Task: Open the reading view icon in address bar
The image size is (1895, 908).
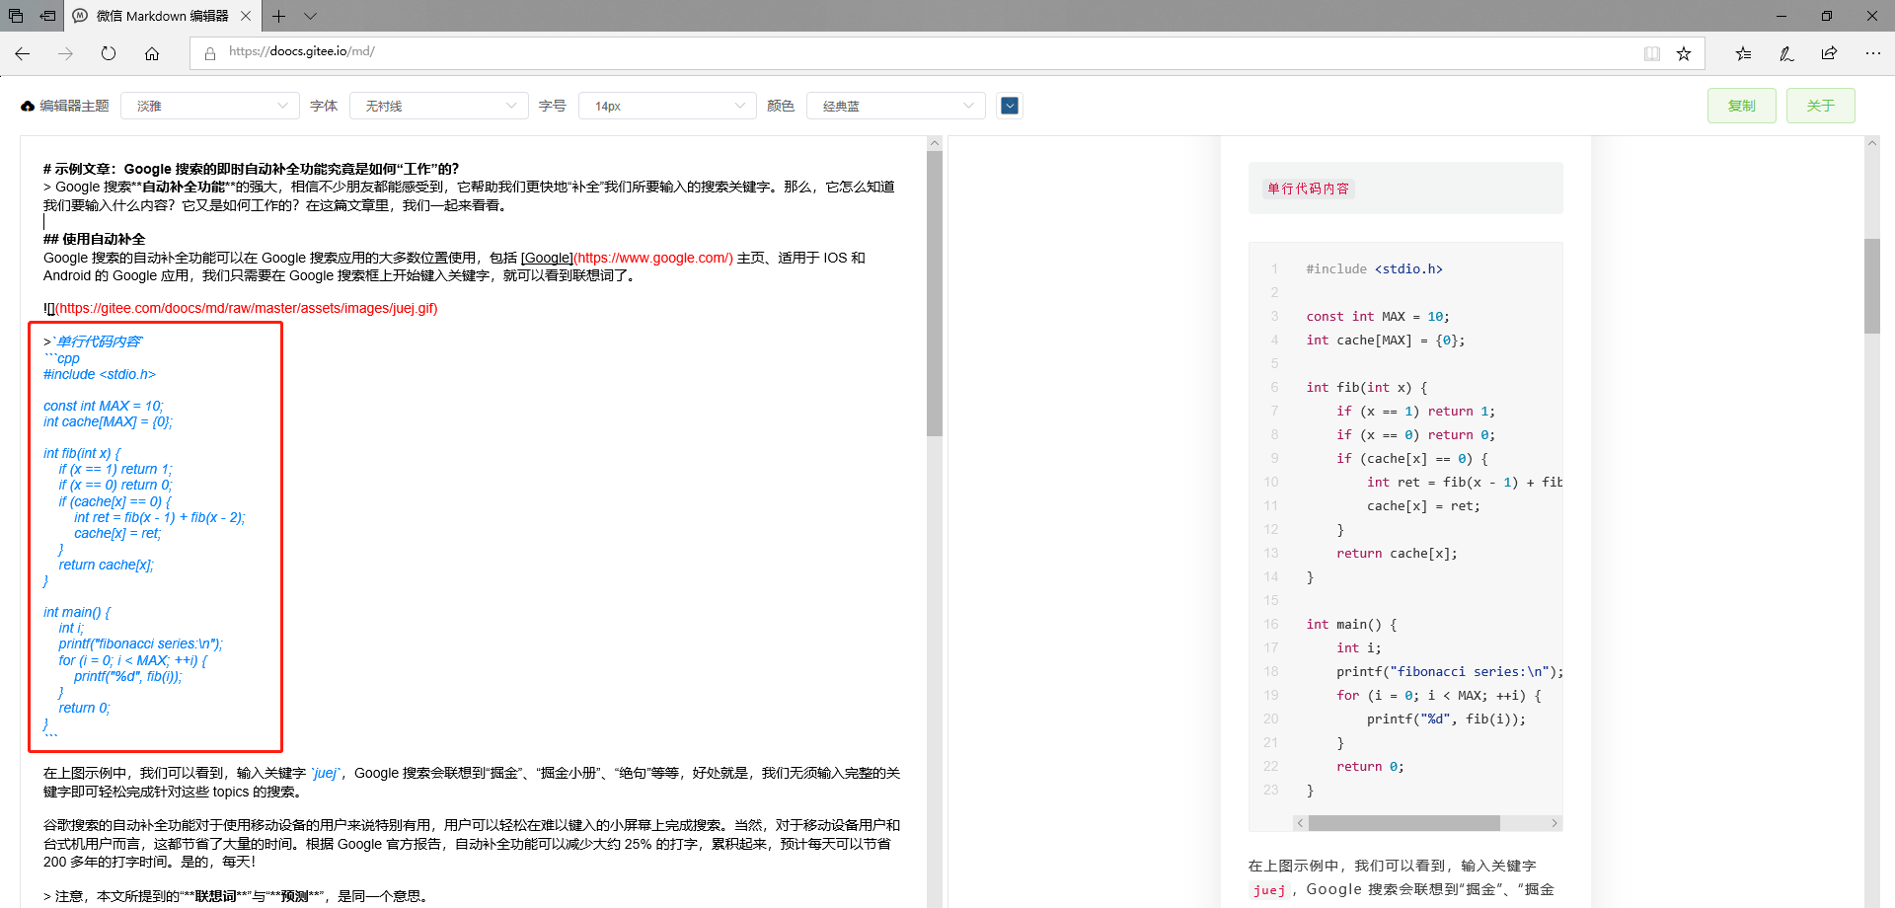Action: point(1651,53)
